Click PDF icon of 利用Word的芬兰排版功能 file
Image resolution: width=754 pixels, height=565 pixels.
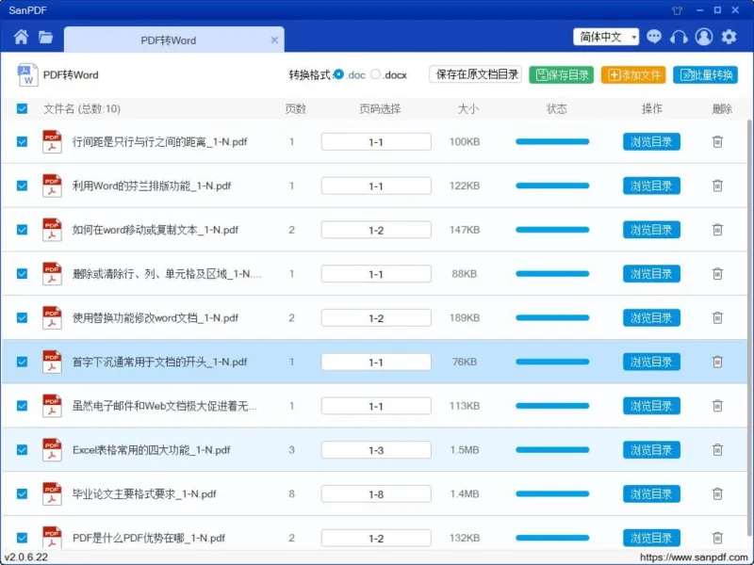point(52,186)
